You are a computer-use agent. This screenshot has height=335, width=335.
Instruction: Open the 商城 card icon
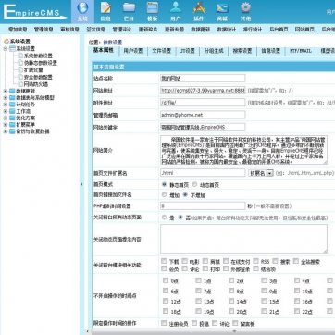(x=222, y=8)
